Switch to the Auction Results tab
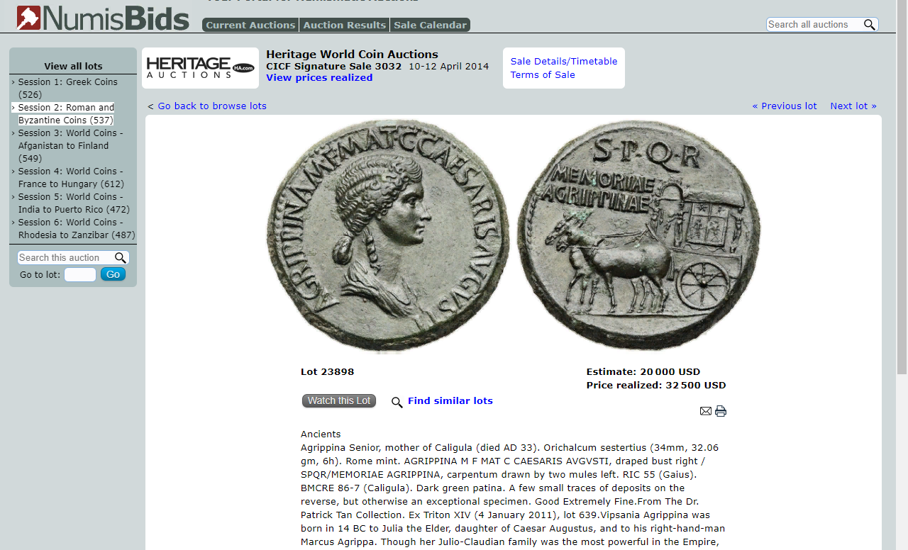Image resolution: width=908 pixels, height=550 pixels. click(x=345, y=25)
